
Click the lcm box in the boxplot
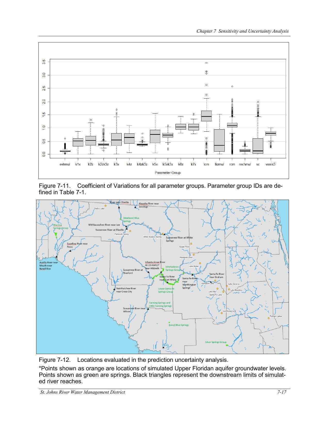(206, 116)
